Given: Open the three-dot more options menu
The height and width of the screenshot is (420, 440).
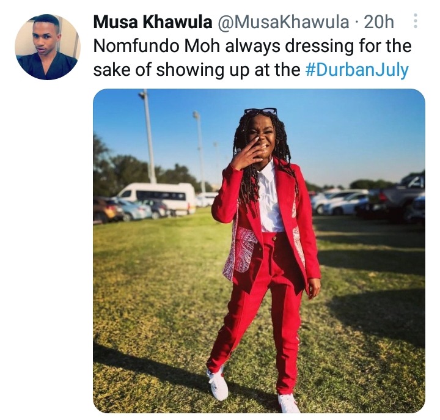Looking at the screenshot, I should 416,21.
